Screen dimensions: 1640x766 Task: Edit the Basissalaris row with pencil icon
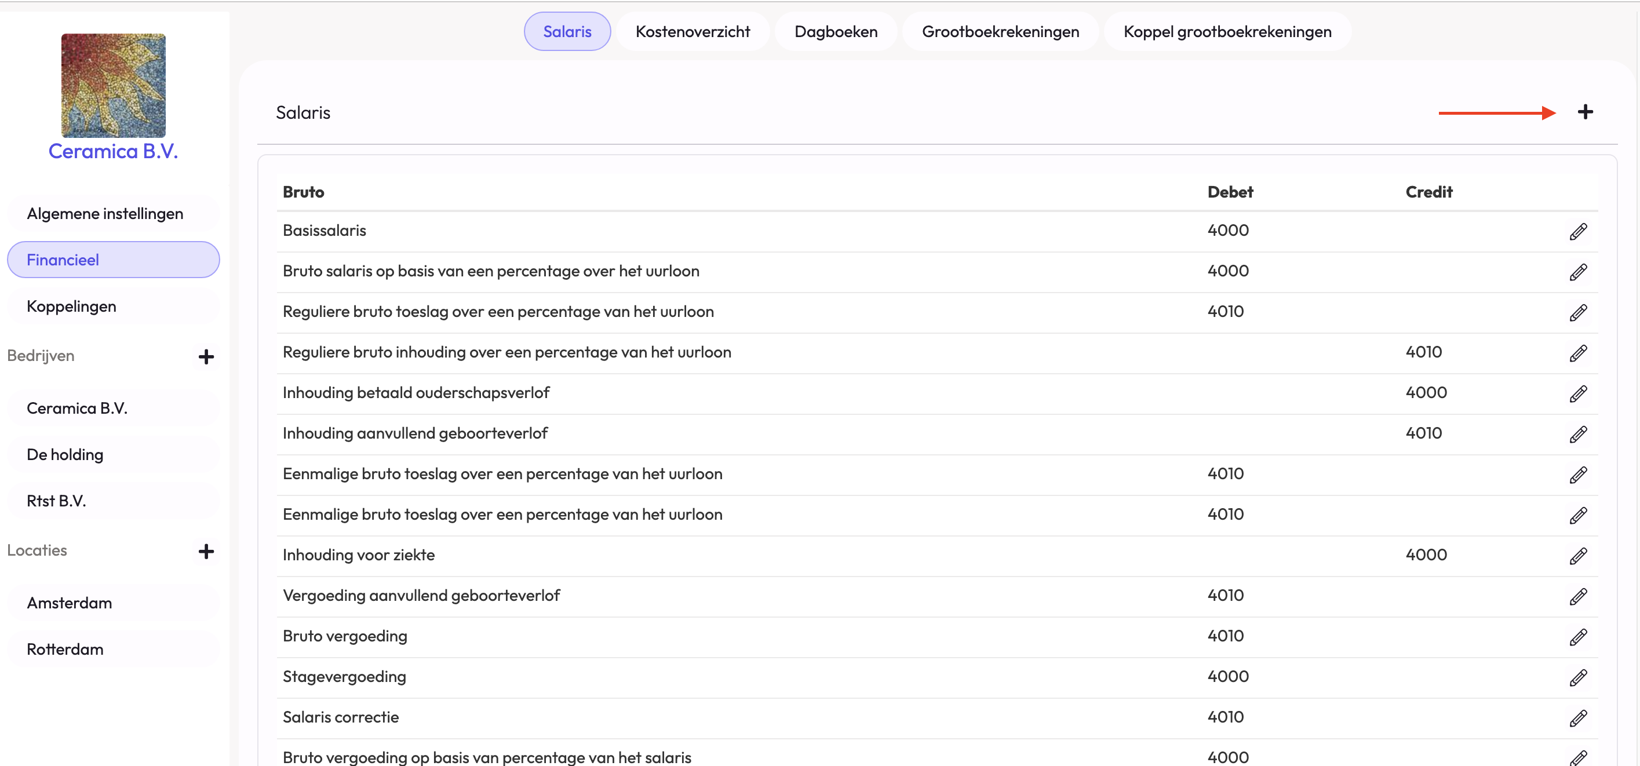pyautogui.click(x=1577, y=231)
